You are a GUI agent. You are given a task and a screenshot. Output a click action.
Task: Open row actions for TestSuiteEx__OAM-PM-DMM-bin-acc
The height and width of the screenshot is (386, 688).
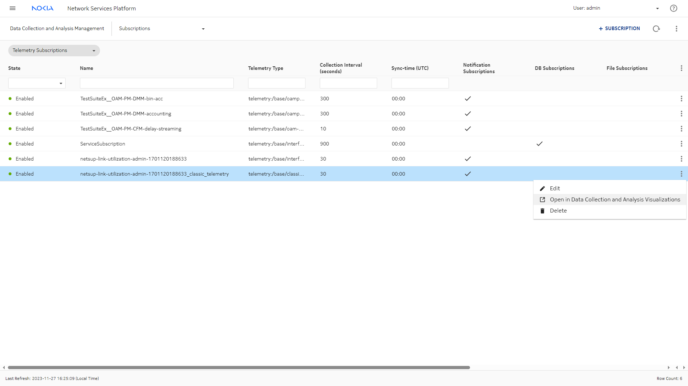point(681,99)
